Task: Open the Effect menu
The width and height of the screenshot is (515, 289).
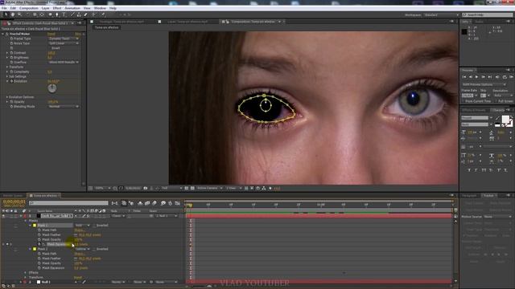Action: (57, 8)
